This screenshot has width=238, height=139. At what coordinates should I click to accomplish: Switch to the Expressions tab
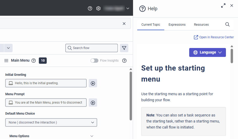177,25
